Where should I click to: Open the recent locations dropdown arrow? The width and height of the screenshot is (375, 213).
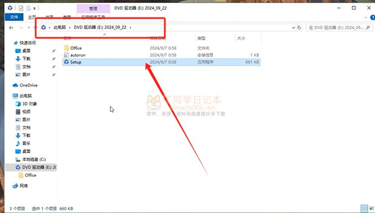pyautogui.click(x=29, y=28)
